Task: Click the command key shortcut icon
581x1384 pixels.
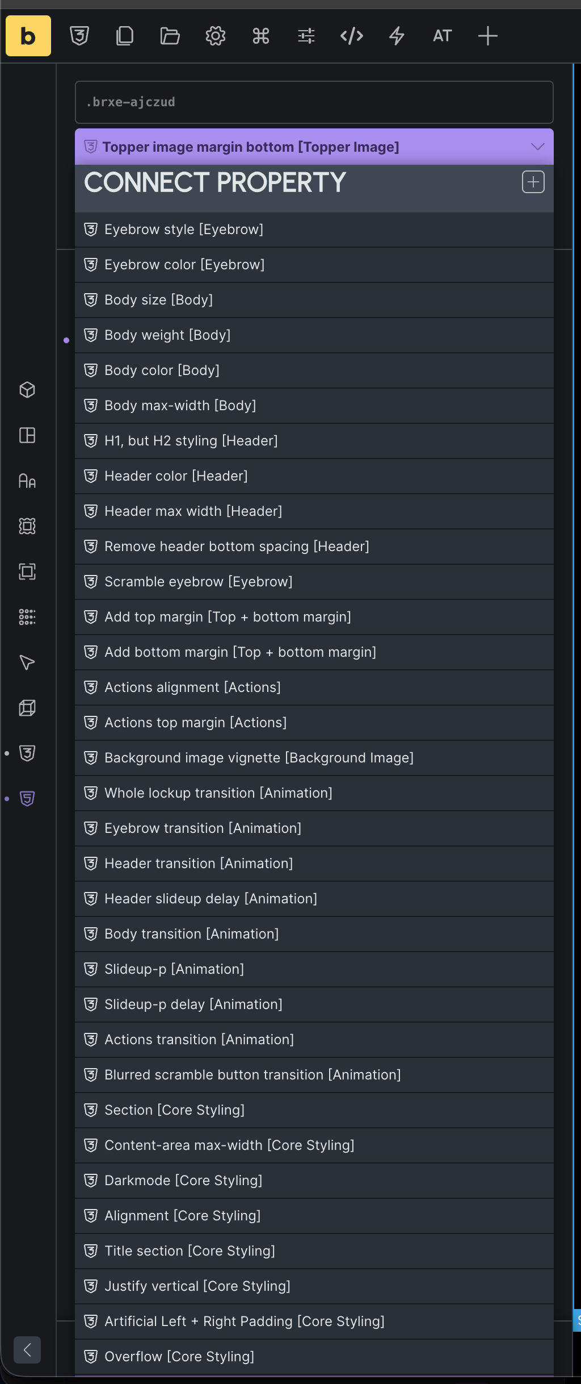Action: tap(260, 36)
